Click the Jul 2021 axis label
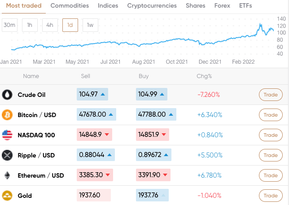 110,62
